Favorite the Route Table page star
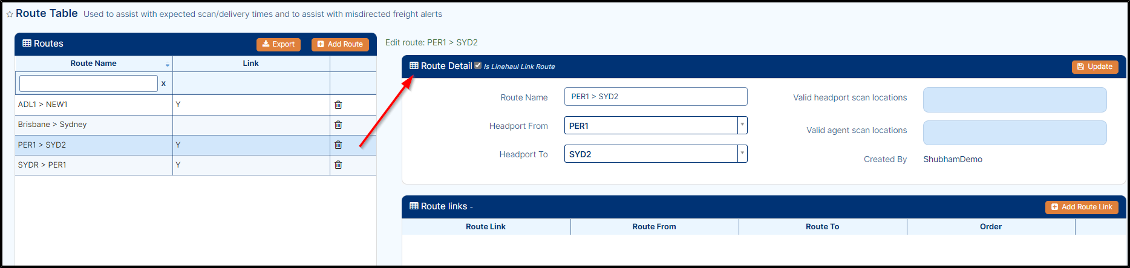 pyautogui.click(x=10, y=15)
